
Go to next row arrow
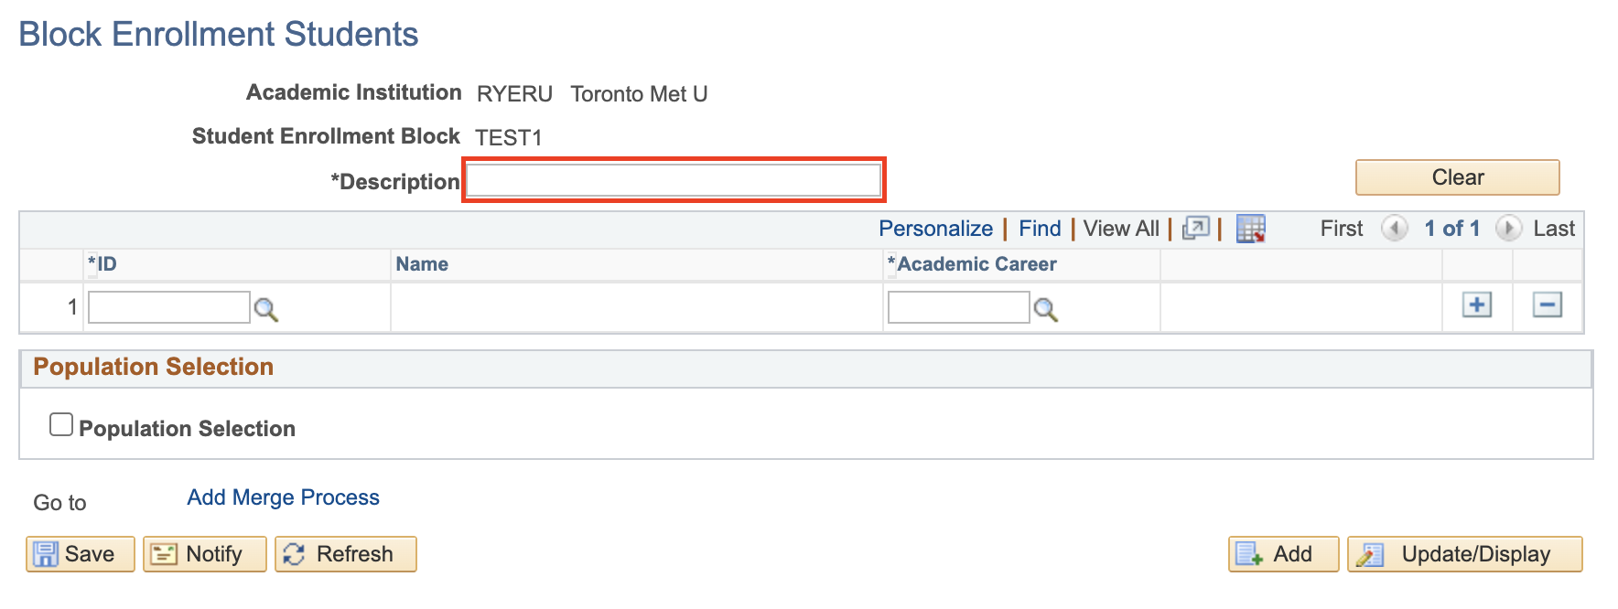tap(1507, 229)
